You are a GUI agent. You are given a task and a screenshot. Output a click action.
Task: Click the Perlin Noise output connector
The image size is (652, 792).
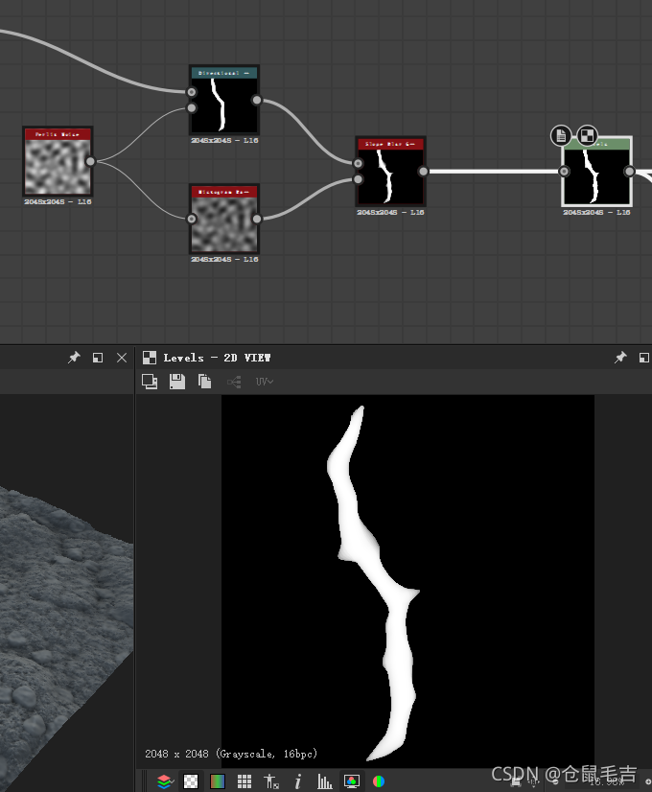pos(90,161)
